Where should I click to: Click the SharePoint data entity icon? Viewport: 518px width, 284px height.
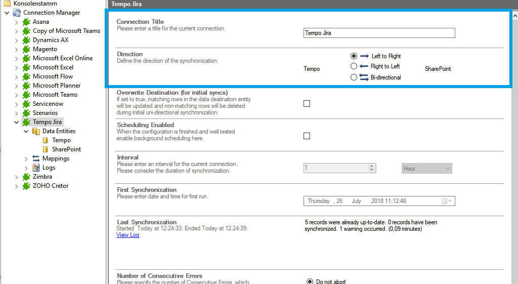[46, 149]
